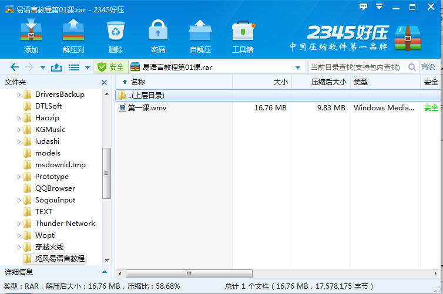Click the up-one-level folder icon

coord(56,67)
